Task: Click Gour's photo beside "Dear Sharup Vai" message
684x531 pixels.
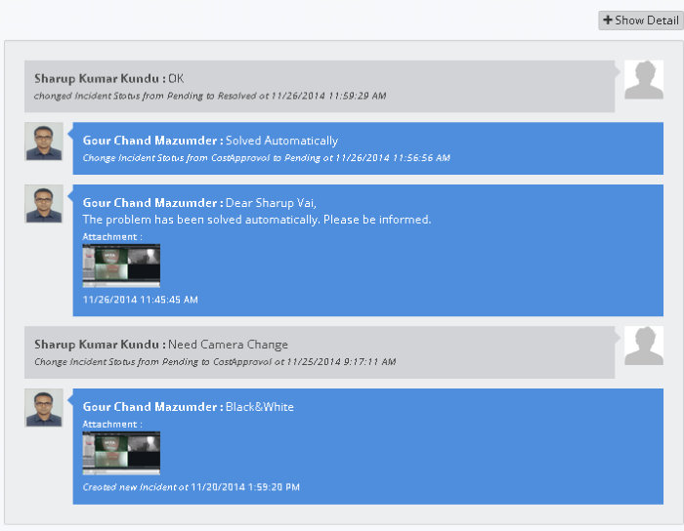Action: [x=44, y=204]
